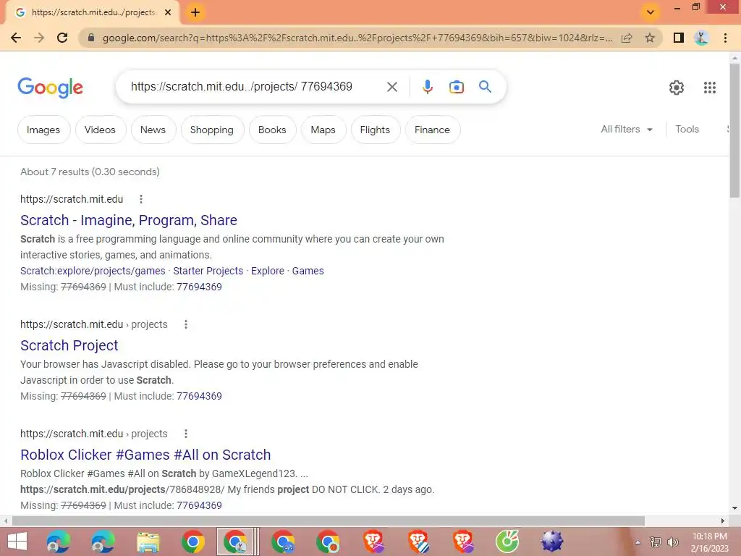Open the Chrome three-dot menu
741x556 pixels.
click(725, 38)
